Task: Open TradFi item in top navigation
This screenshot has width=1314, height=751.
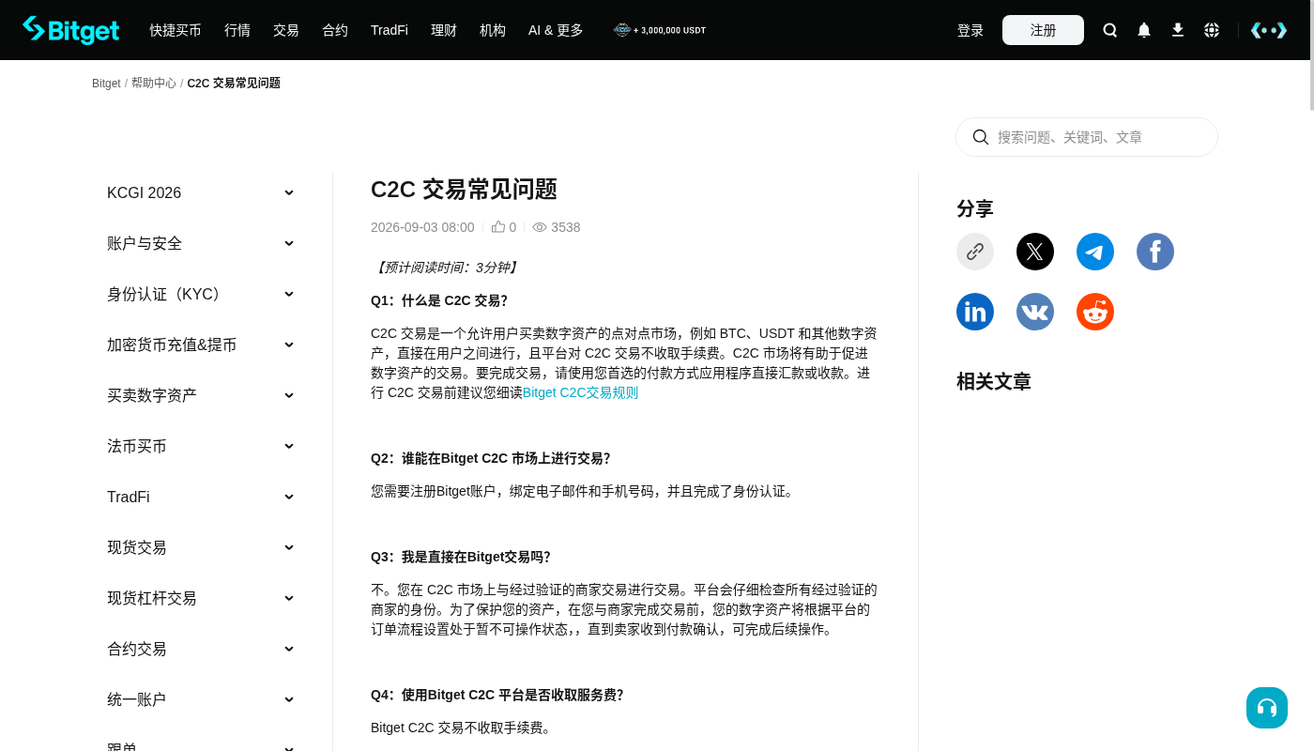Action: (x=390, y=30)
